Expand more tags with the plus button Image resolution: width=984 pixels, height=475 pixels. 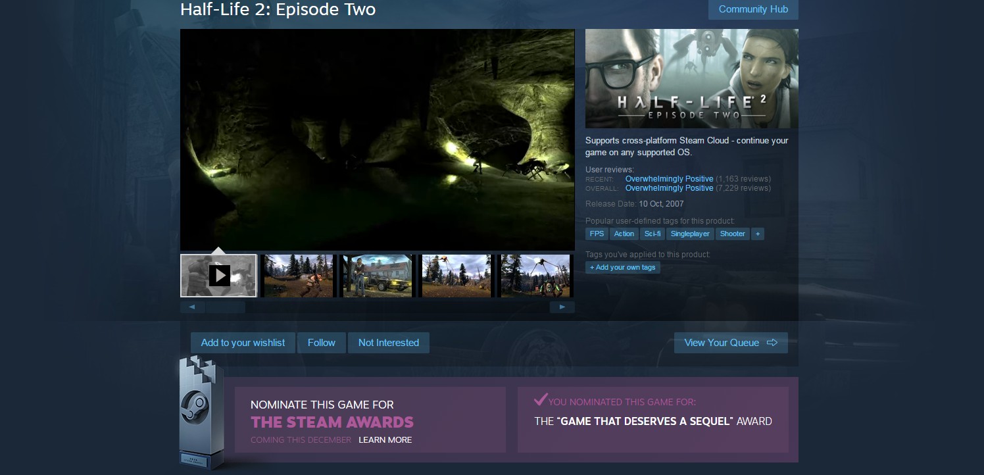pyautogui.click(x=758, y=234)
